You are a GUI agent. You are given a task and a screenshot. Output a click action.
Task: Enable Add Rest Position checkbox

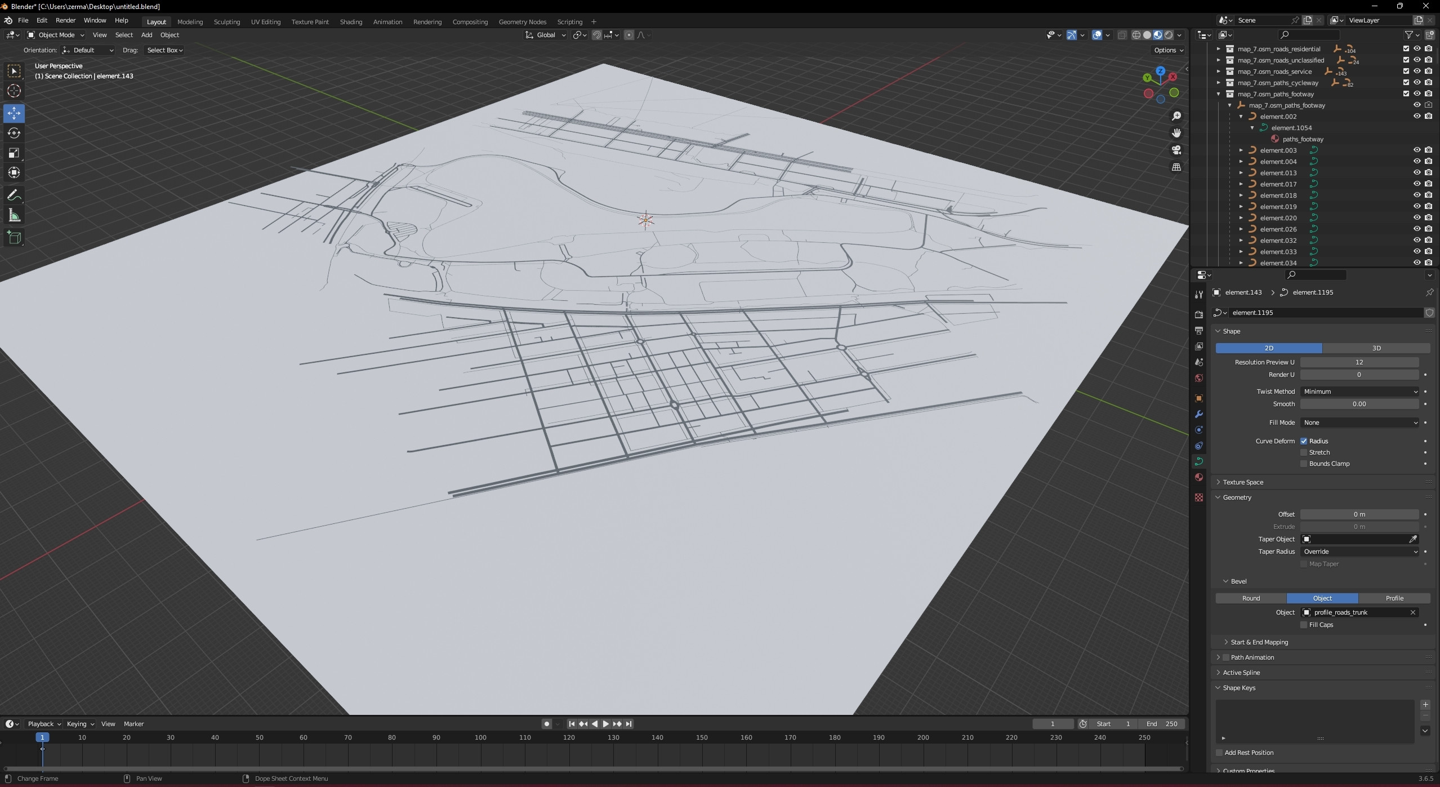1219,753
